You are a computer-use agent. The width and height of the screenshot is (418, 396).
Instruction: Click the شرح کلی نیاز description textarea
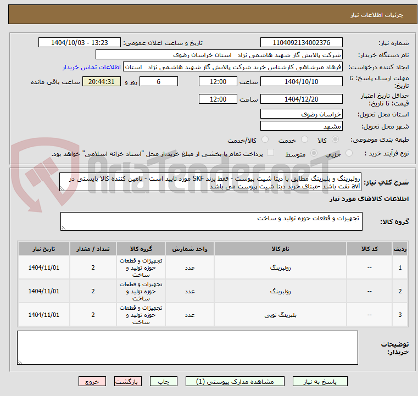[210, 182]
